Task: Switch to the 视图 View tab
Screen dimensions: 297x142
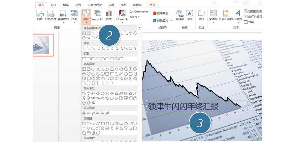Action: click(123, 5)
